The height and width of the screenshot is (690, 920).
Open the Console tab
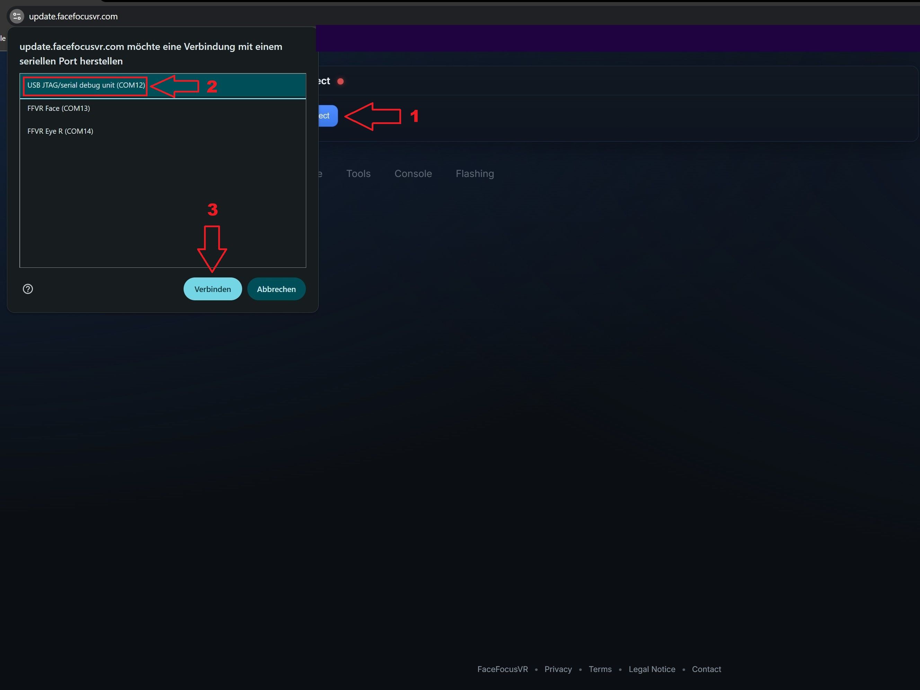pyautogui.click(x=413, y=174)
